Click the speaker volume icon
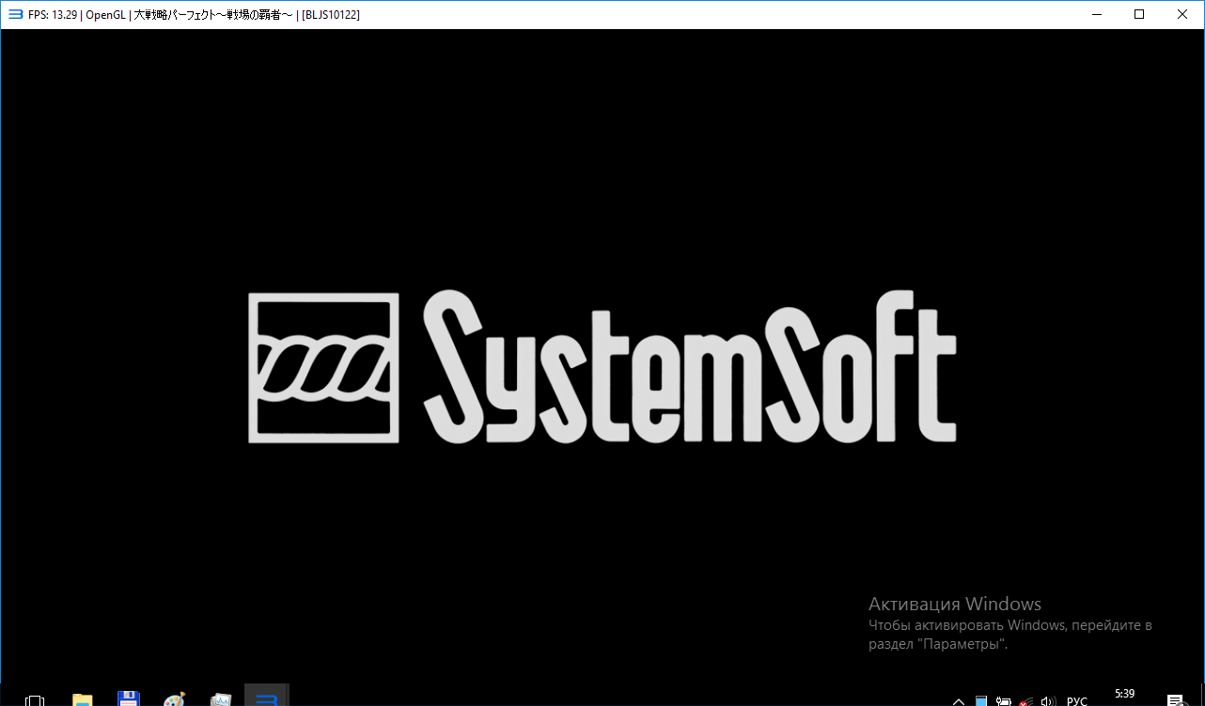This screenshot has height=706, width=1205. click(1049, 700)
